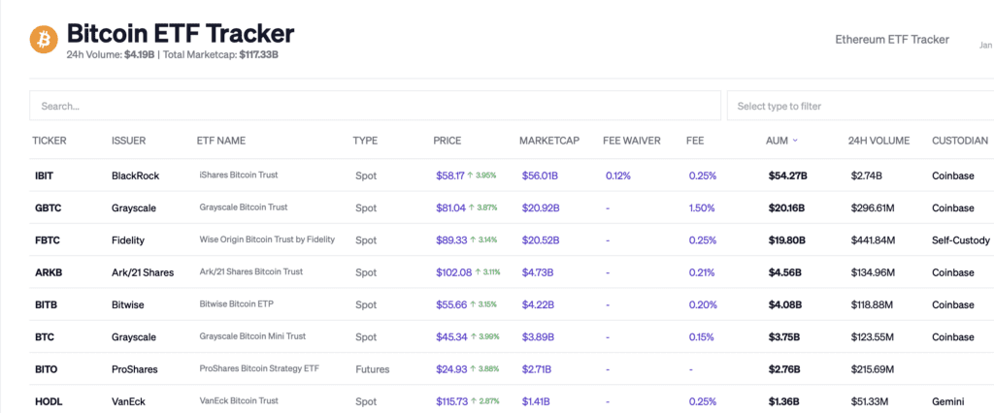This screenshot has width=994, height=413.
Task: Click the 1.50% fee value
Action: [x=702, y=208]
